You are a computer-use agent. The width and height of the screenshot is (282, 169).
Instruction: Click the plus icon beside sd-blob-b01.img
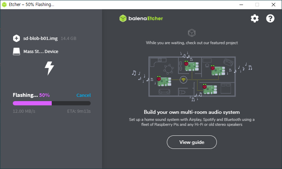pyautogui.click(x=16, y=38)
